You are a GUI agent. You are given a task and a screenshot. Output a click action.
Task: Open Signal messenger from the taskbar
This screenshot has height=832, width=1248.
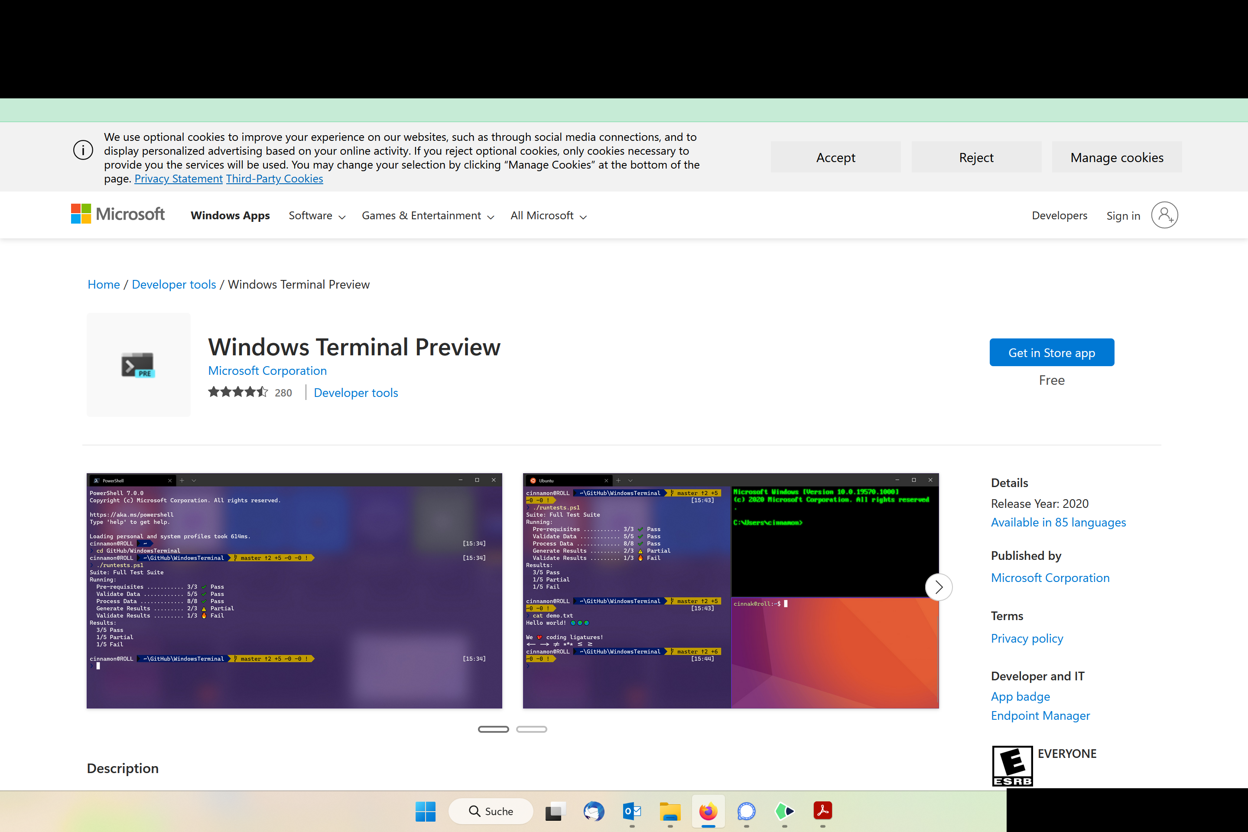tap(746, 811)
